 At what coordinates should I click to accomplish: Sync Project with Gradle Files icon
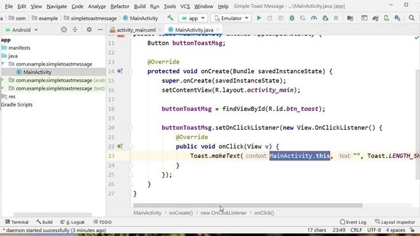point(375,18)
